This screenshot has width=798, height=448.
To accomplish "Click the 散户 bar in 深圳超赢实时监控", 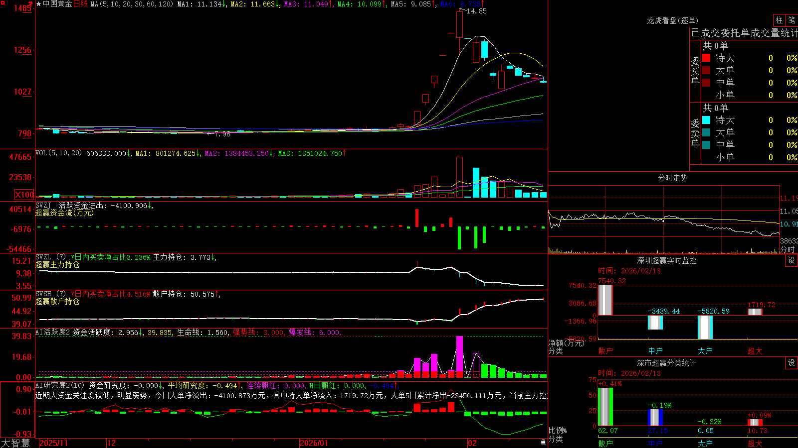I will [x=605, y=300].
